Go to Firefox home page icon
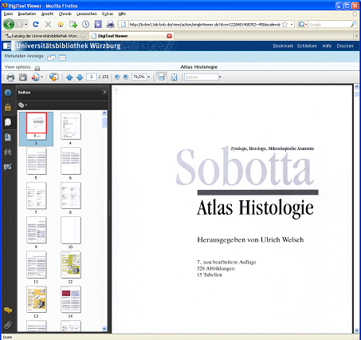Screen dimensions: 361x340 point(61,25)
